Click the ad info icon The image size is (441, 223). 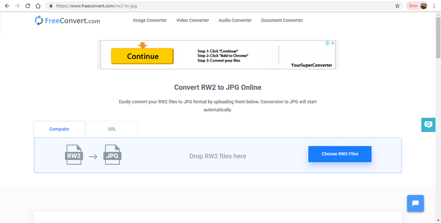click(327, 43)
